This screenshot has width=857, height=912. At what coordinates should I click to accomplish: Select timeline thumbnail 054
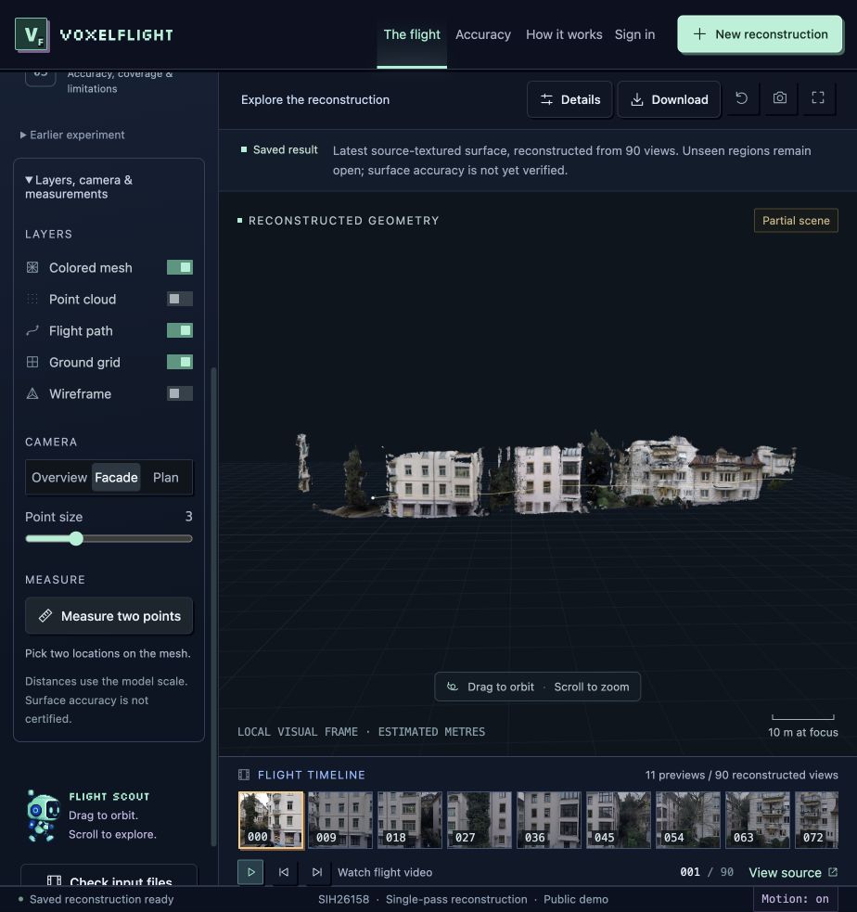(x=688, y=820)
